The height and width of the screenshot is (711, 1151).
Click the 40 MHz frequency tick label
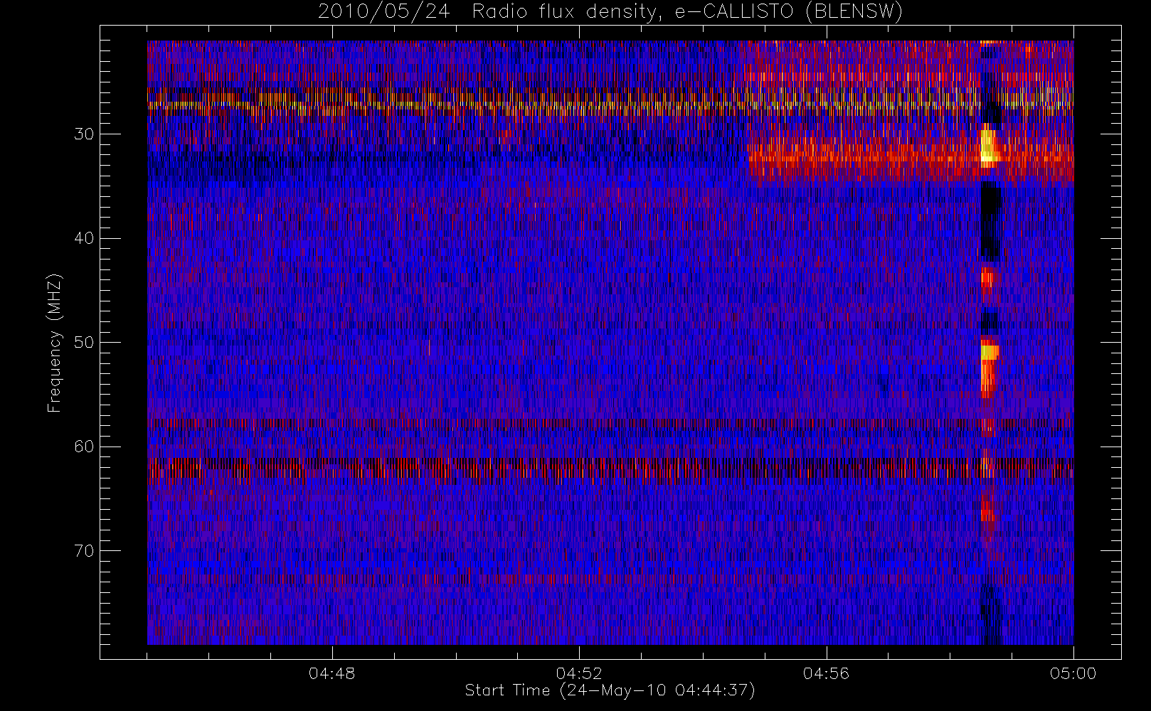pos(84,238)
